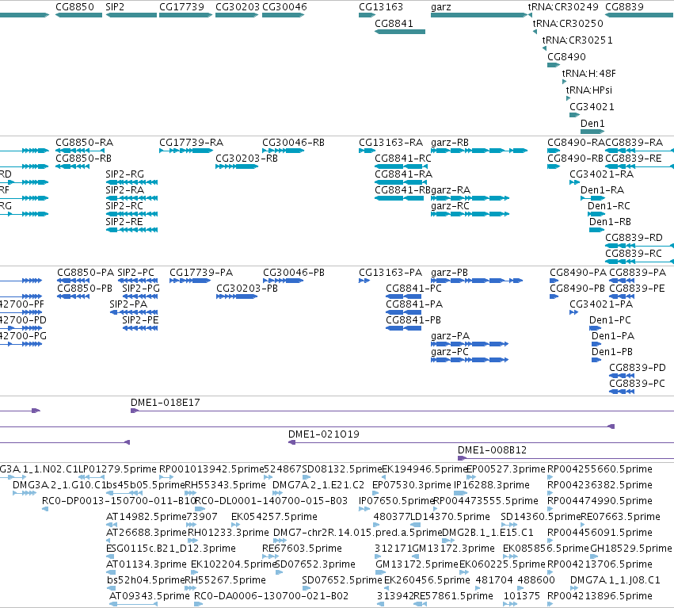Select the CG30203 gene label

click(x=238, y=7)
